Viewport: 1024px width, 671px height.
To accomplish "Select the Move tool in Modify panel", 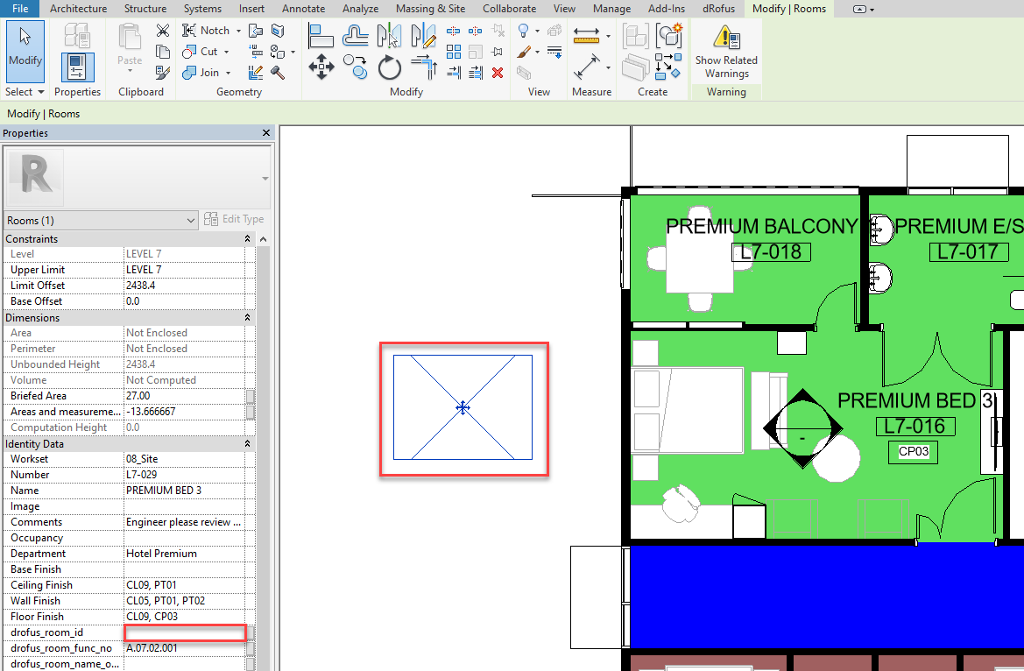I will (321, 67).
